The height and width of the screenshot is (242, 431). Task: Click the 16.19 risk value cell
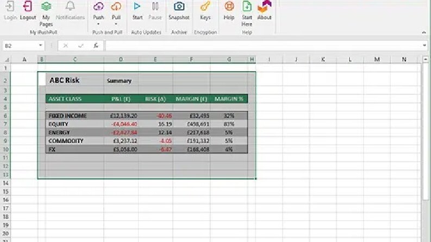[x=155, y=124]
